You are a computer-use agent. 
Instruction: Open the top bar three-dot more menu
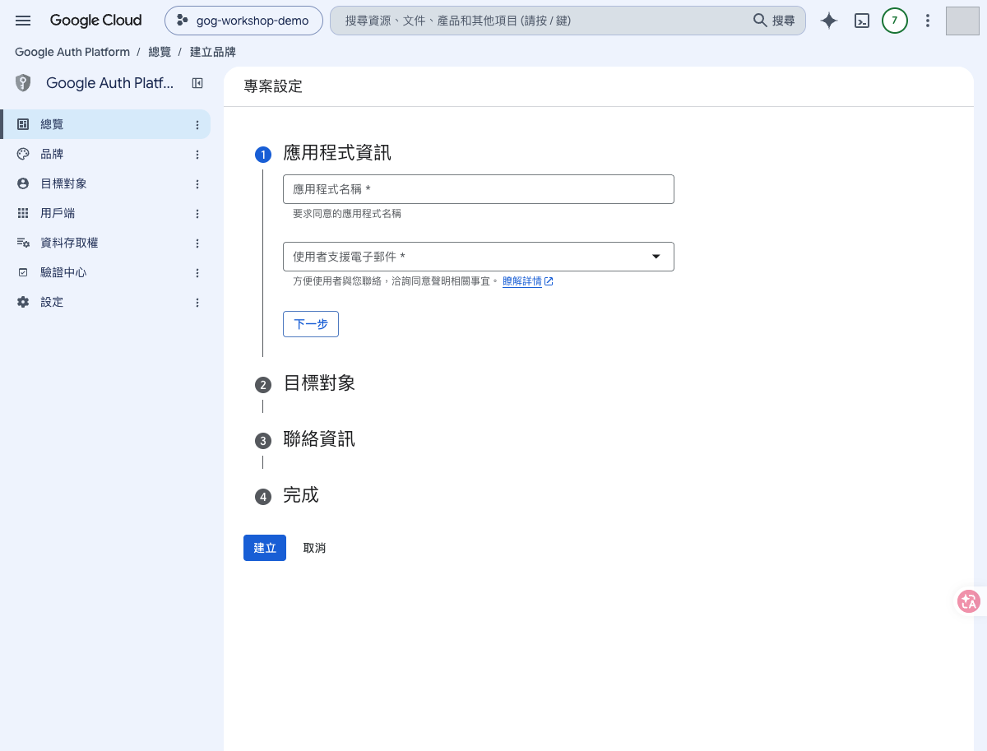coord(928,21)
